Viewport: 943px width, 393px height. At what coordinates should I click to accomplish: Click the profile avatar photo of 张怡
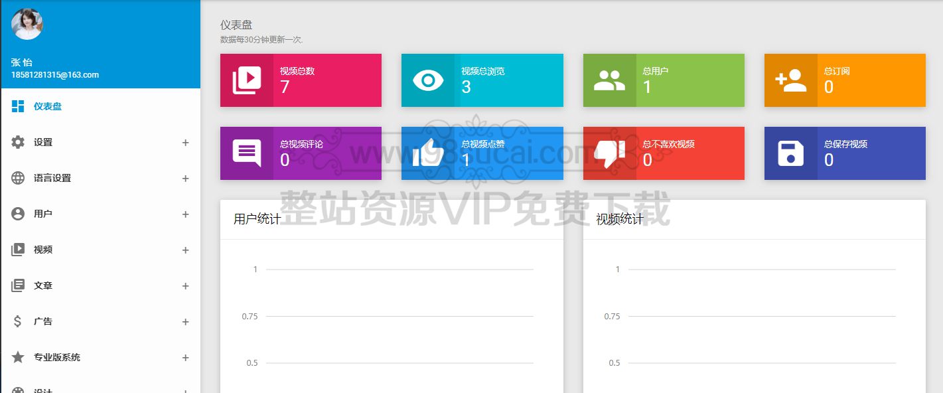point(27,25)
